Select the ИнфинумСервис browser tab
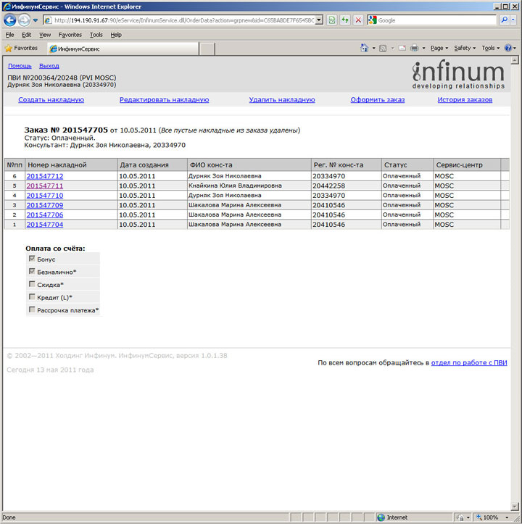The width and height of the screenshot is (522, 524). coord(123,49)
